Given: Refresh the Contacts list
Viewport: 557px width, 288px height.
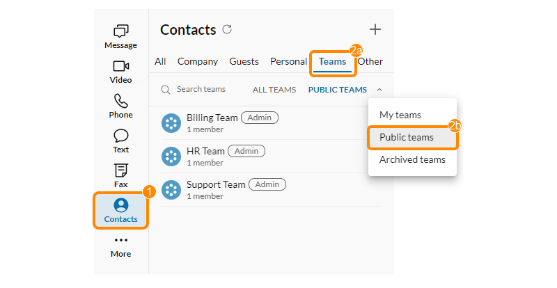Looking at the screenshot, I should pos(227,29).
